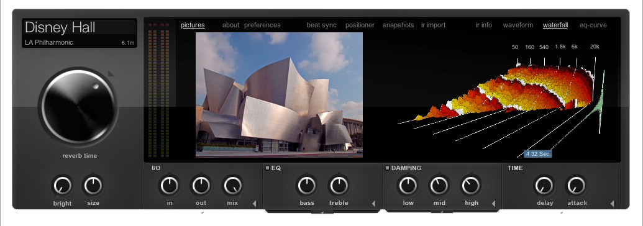Click the EQ treble knob
Screen dimensions: 643x226
point(339,186)
